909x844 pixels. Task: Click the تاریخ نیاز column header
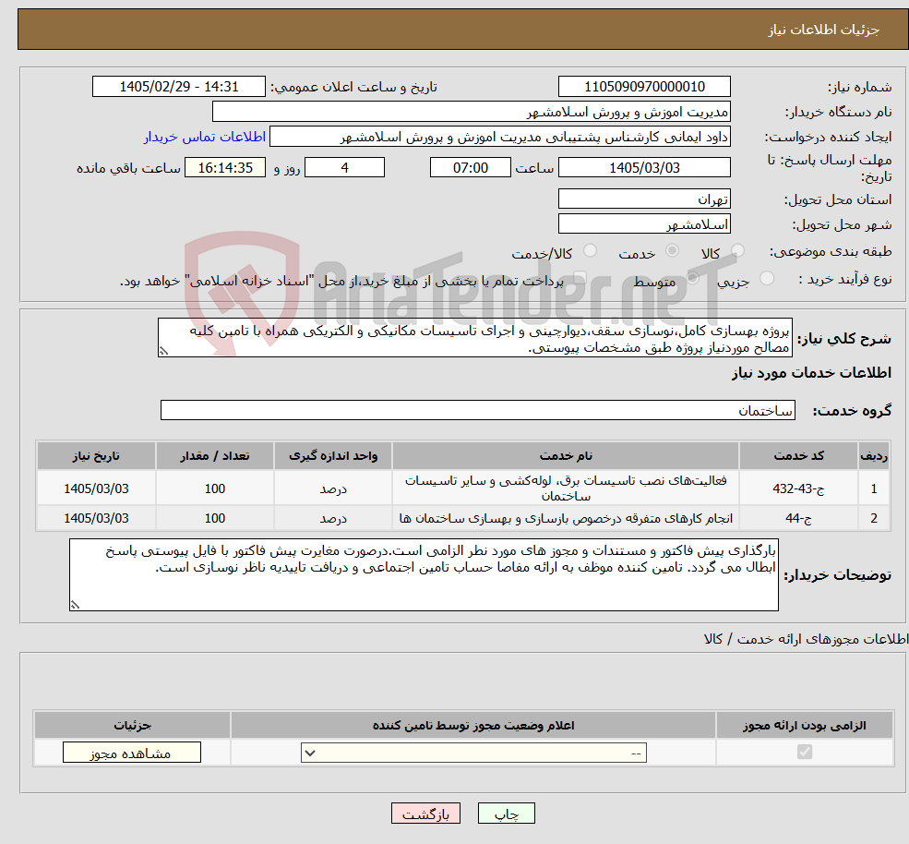pos(96,455)
